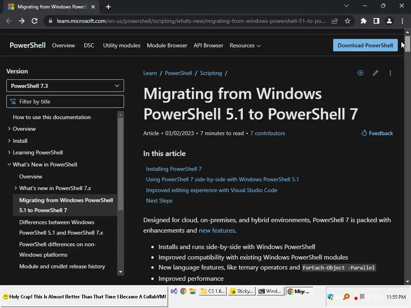Open Module and cmdlet release history
411x308 pixels.
(x=62, y=266)
